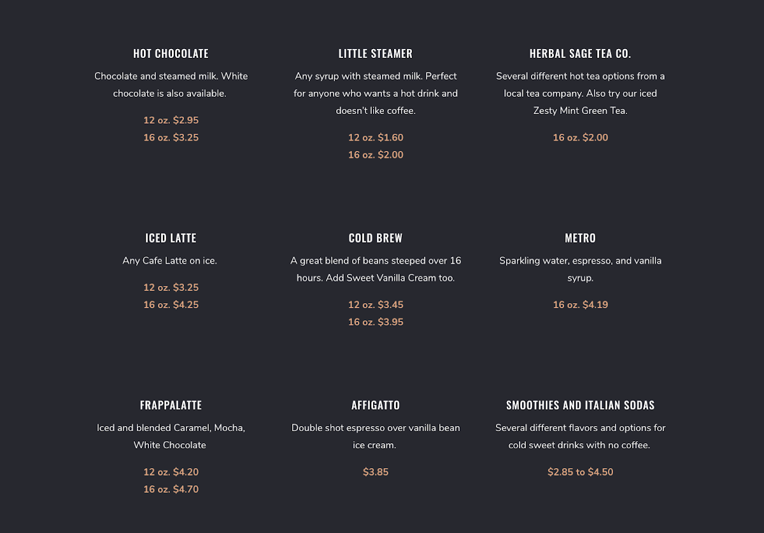Select the $2.85 to $4.50 price range
This screenshot has height=533, width=764.
[x=580, y=472]
